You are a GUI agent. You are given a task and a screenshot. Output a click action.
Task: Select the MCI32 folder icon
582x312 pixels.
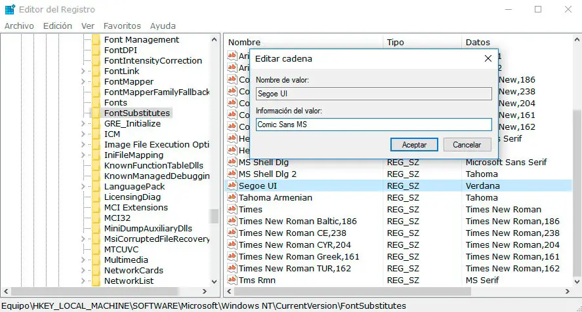click(x=96, y=218)
